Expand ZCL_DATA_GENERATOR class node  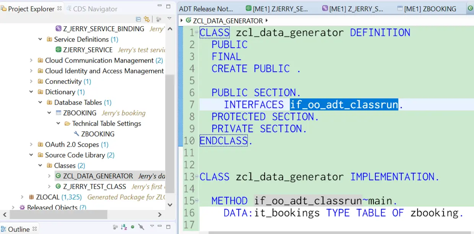pyautogui.click(x=49, y=176)
